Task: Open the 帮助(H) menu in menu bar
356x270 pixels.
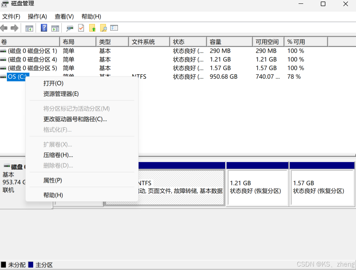Action: [91, 16]
